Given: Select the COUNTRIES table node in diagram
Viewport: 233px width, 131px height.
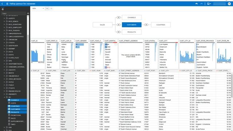Looking at the screenshot, I should click(161, 25).
